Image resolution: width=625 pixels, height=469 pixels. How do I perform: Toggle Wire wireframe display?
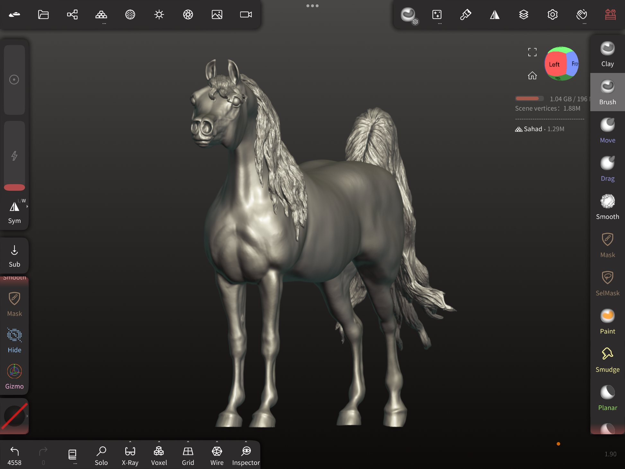(x=217, y=455)
